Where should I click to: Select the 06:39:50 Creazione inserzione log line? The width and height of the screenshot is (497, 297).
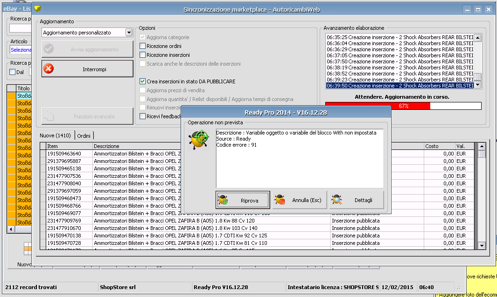[399, 86]
